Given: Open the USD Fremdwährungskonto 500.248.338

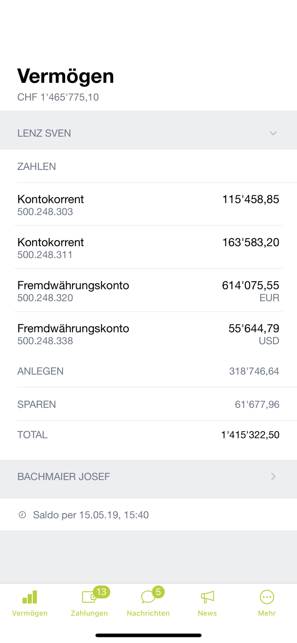Looking at the screenshot, I should tap(148, 334).
